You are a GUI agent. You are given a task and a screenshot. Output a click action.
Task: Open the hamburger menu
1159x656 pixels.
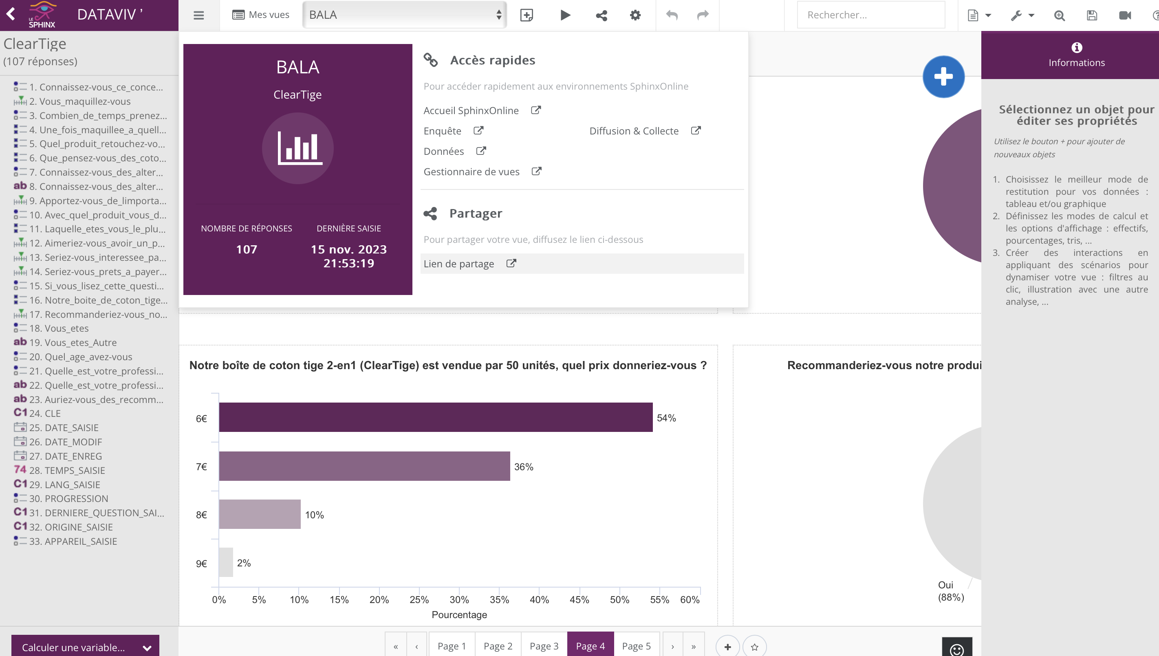[x=199, y=15]
